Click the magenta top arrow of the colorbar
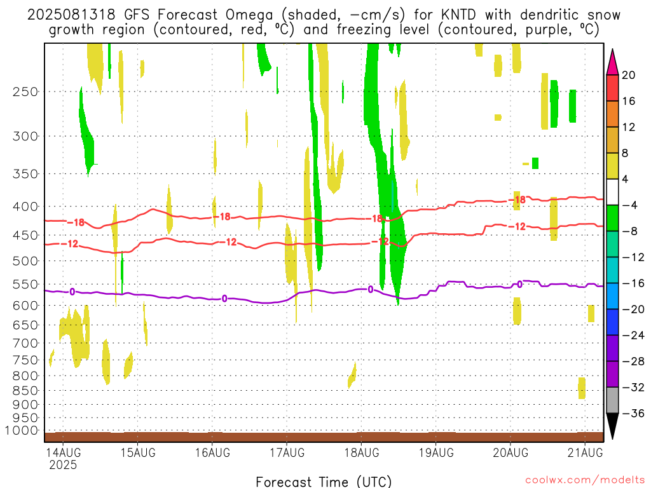651x488 pixels. point(612,62)
